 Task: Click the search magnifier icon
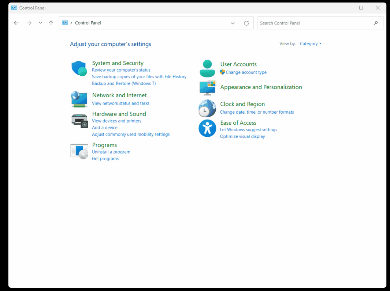(376, 23)
